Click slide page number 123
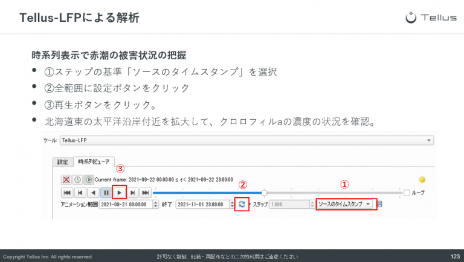464x262 pixels. [455, 257]
